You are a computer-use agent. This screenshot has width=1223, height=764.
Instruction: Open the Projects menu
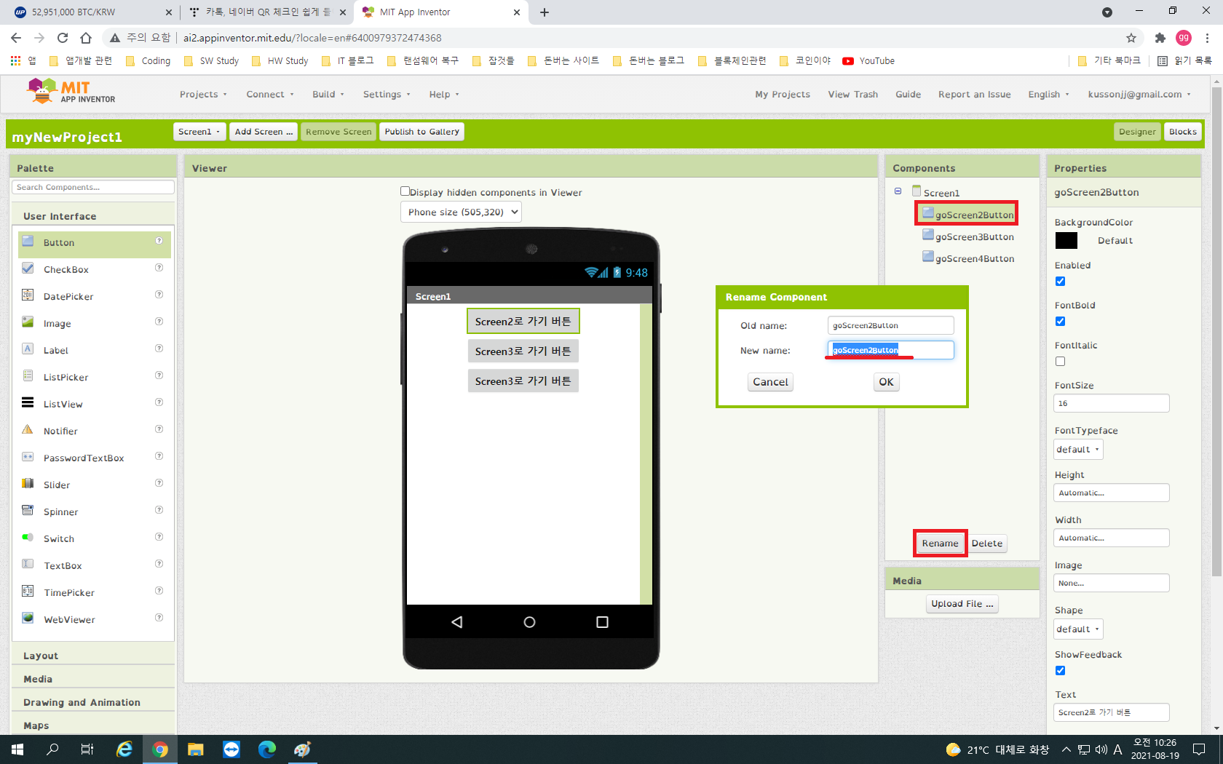[203, 95]
